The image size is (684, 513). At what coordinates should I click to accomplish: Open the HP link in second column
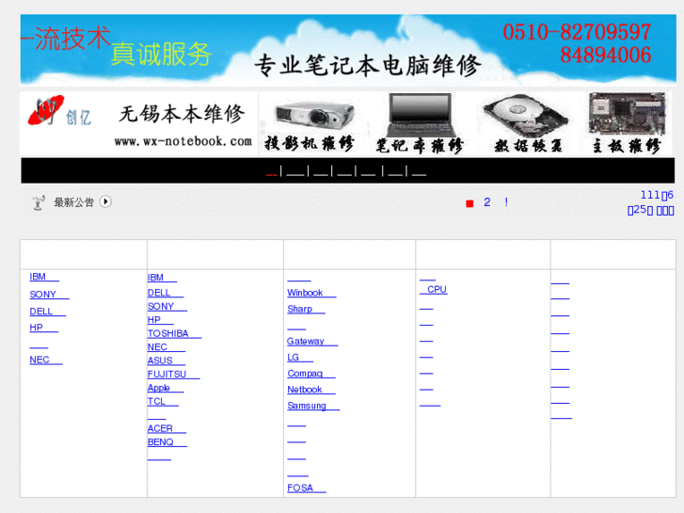pos(161,320)
